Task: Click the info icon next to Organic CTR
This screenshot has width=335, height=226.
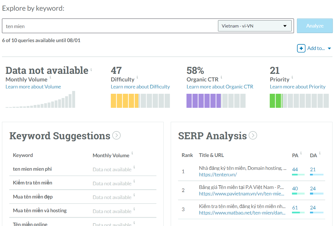Action: coord(221,77)
